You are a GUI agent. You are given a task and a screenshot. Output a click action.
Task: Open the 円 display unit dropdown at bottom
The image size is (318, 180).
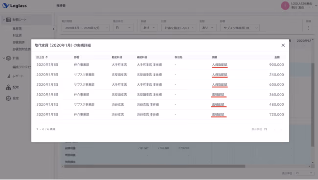(x=304, y=173)
